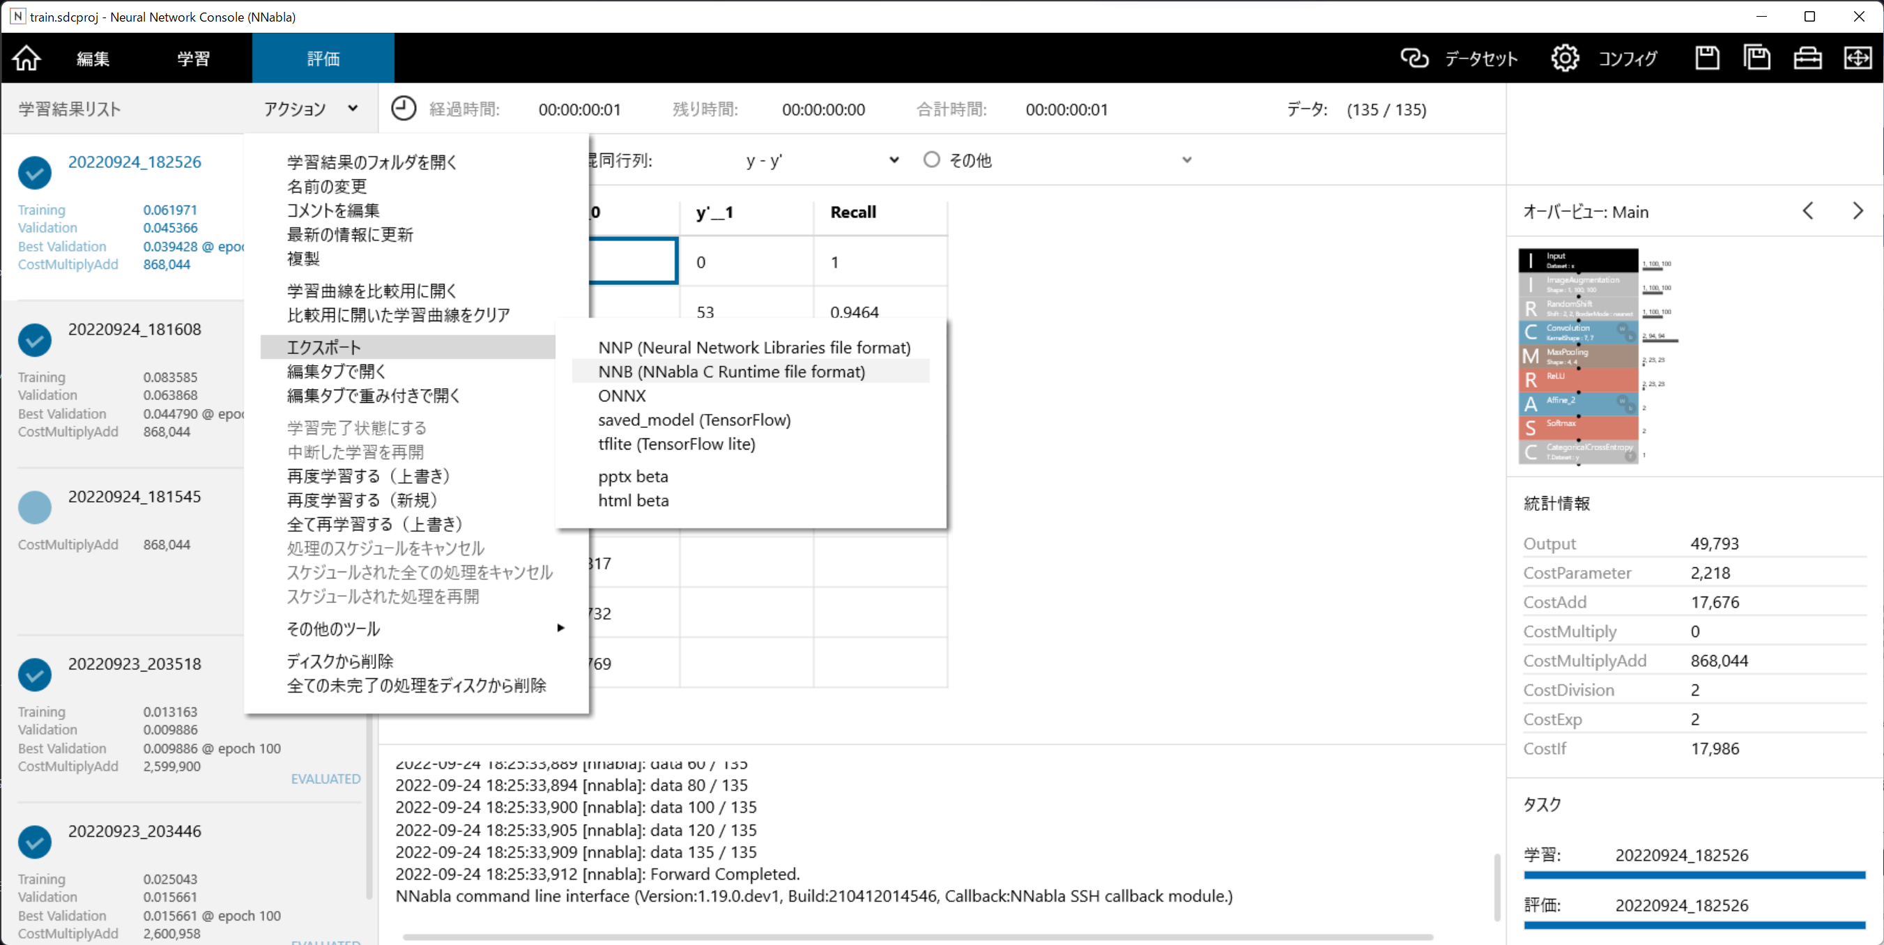Choose NNB (NNabla C Runtime file format)
Screen dimensions: 1884x945
[731, 371]
